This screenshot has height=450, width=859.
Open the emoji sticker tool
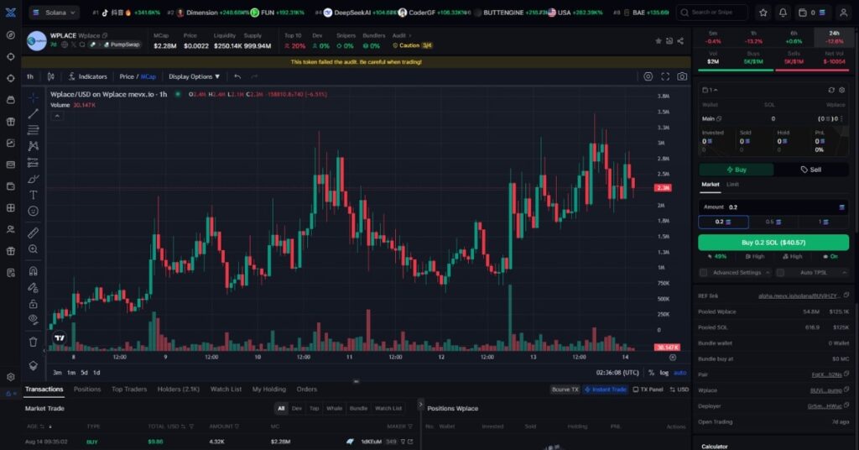point(34,211)
